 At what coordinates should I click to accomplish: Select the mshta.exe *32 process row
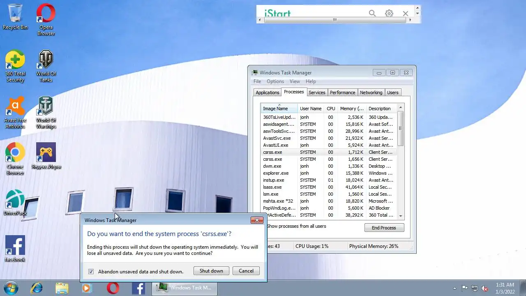pos(329,201)
